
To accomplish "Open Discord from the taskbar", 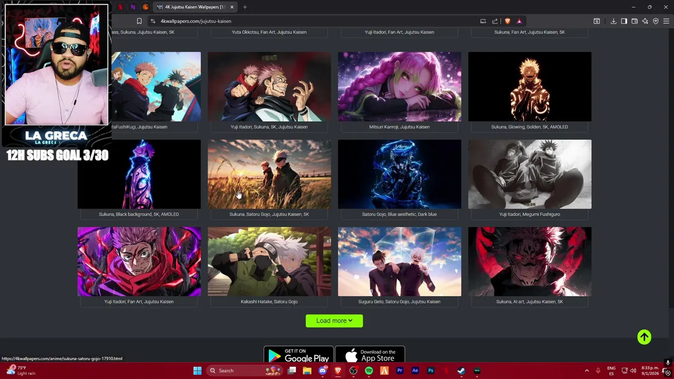I will point(322,371).
